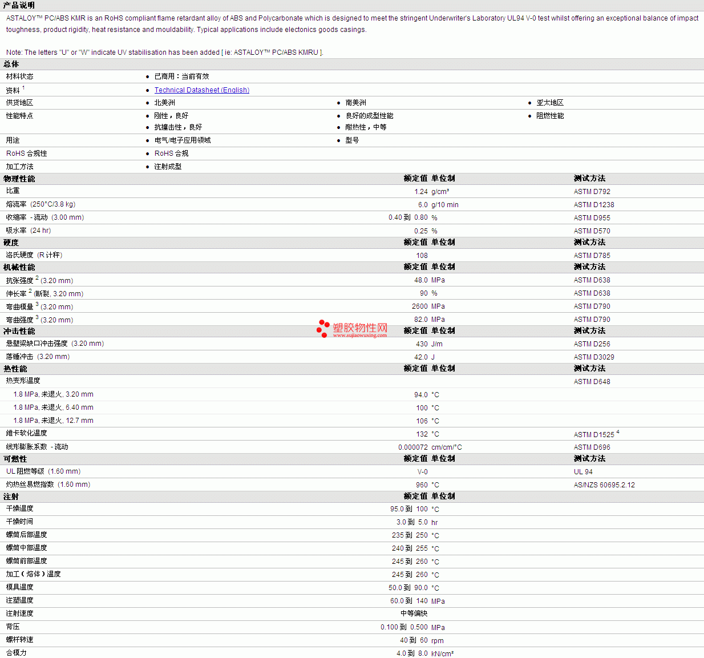Click the ASTM D648 test method
704x658 pixels.
592,382
